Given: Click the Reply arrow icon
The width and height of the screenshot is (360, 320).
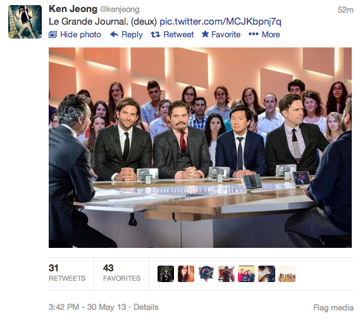Looking at the screenshot, I should (x=114, y=34).
